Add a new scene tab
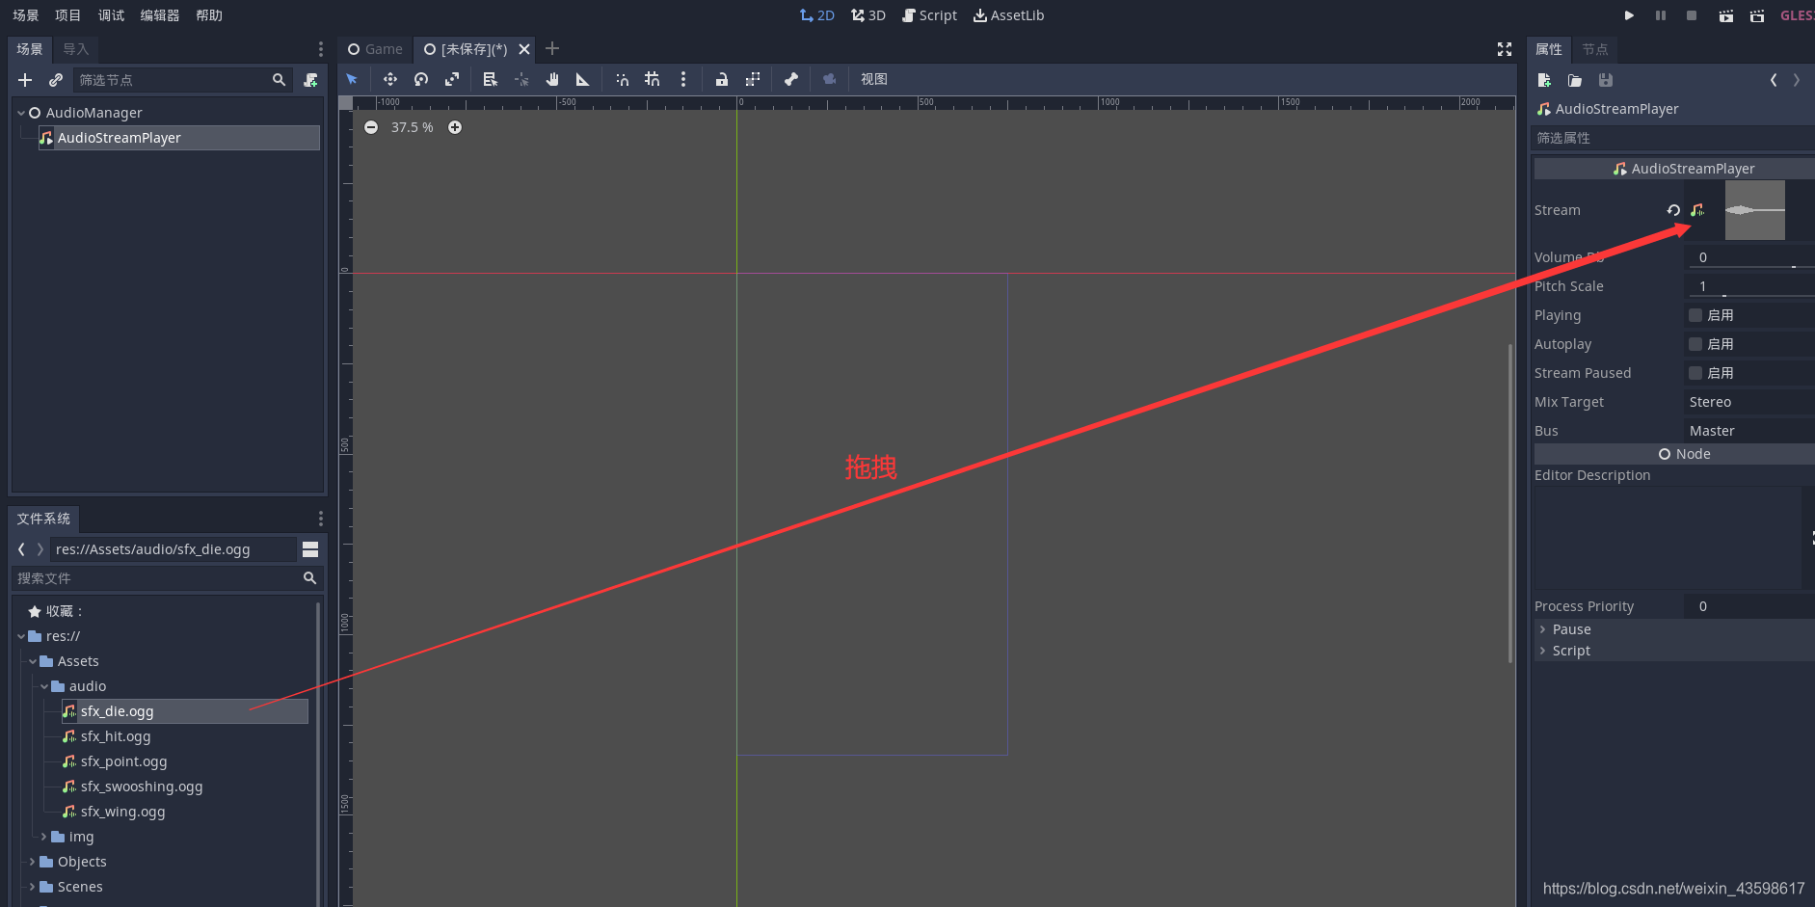Screen dimensions: 1815x907 [x=552, y=49]
